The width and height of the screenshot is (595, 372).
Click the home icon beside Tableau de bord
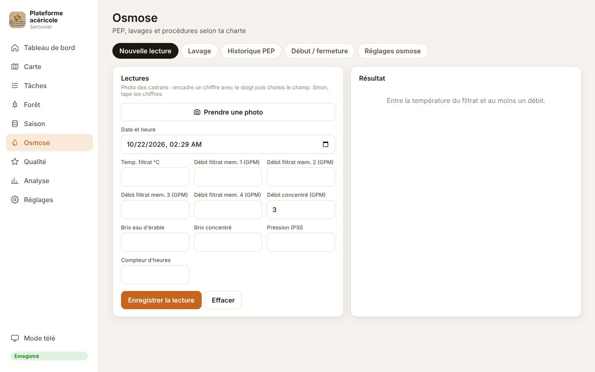(x=15, y=48)
